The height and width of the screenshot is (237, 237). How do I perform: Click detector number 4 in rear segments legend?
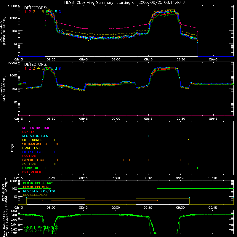pos(39,68)
